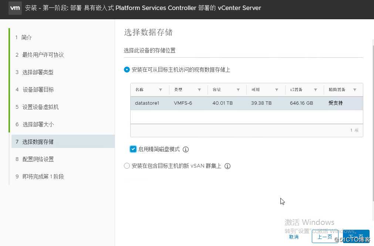Viewport: 374px width, 246px height.
Task: Open step 9 即将完成第 1 阶段
Action: (x=40, y=176)
